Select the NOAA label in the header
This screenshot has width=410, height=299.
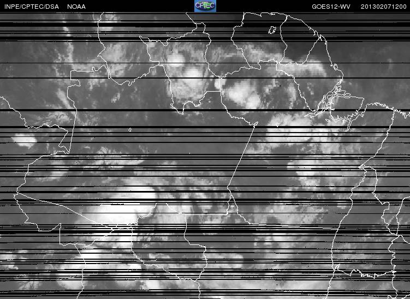76,7
